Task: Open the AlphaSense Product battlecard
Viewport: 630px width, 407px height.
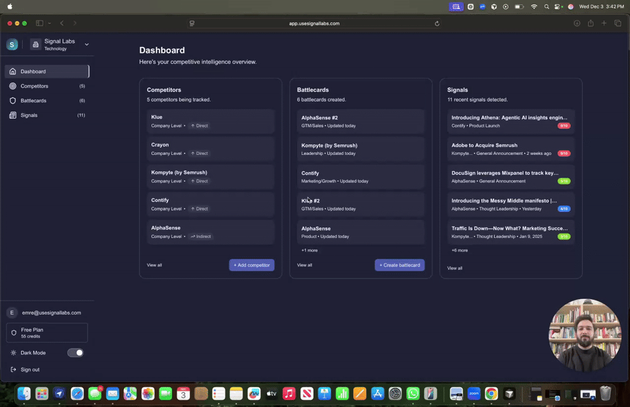Action: click(x=361, y=232)
